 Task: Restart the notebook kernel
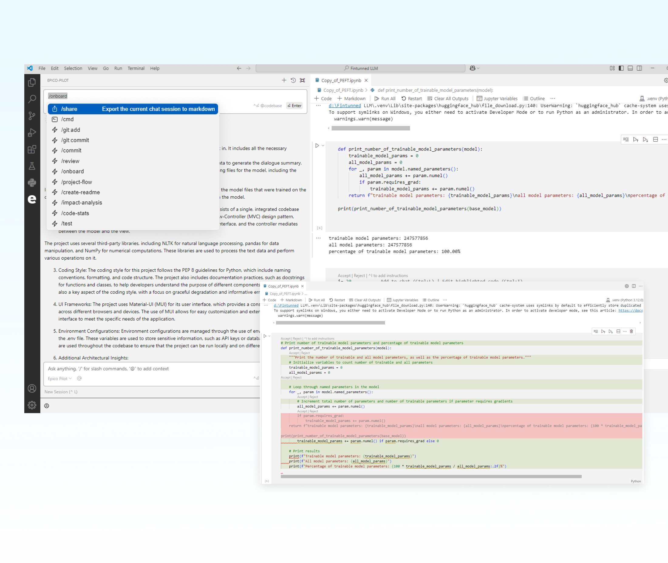[x=411, y=99]
